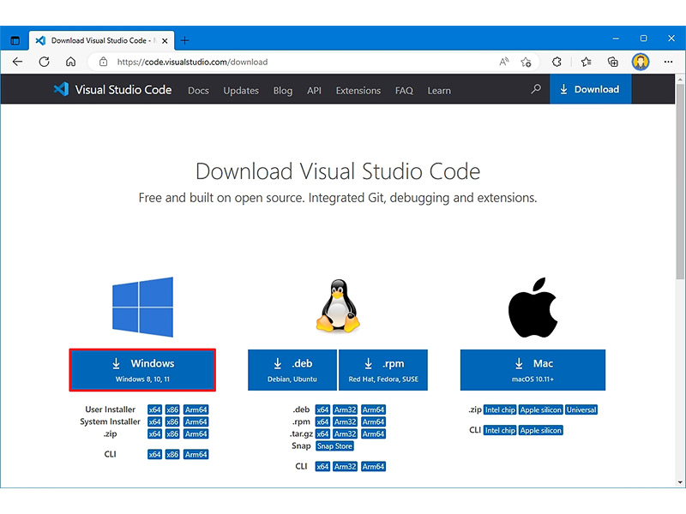Select Linux CLI Arm32 link
Image resolution: width=686 pixels, height=514 pixels.
346,467
